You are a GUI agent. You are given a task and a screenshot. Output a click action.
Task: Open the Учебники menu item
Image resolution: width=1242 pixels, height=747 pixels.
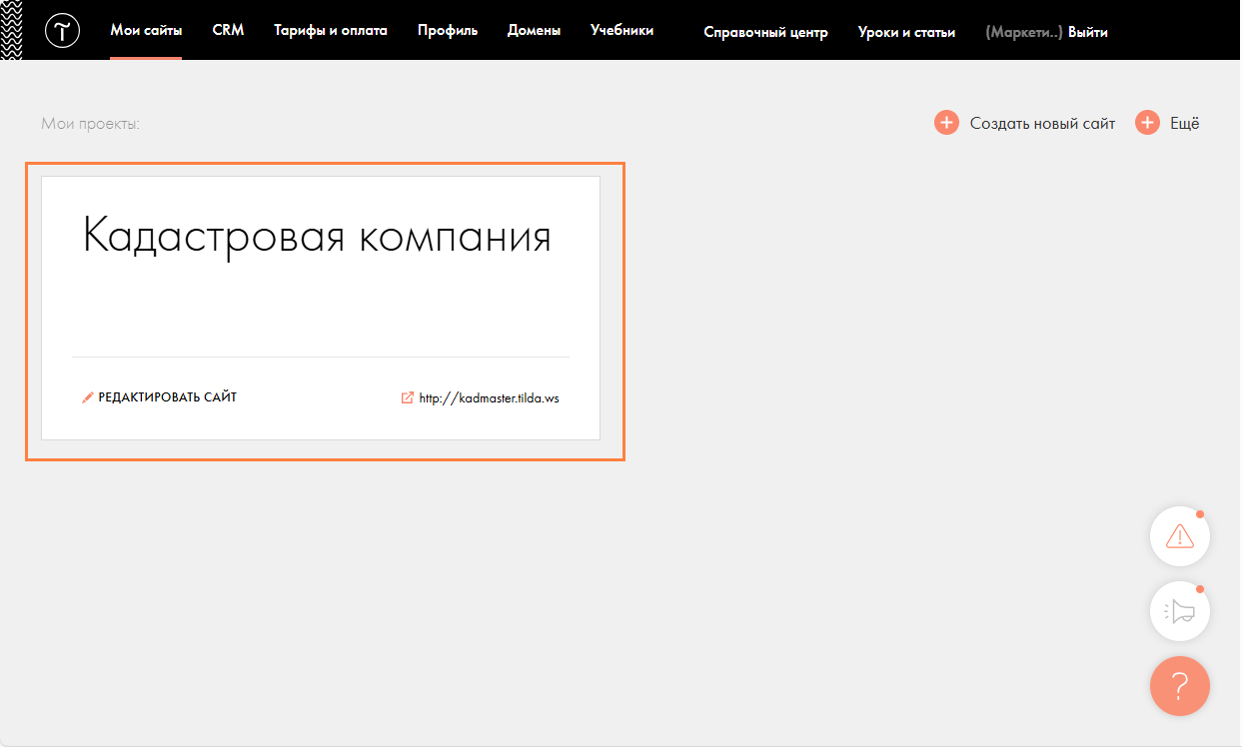621,31
